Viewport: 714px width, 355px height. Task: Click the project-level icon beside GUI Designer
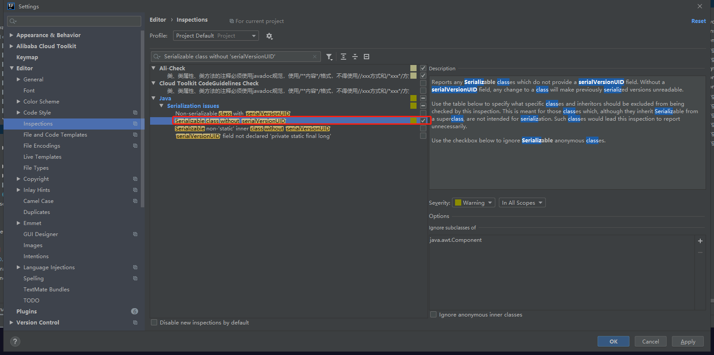[135, 234]
